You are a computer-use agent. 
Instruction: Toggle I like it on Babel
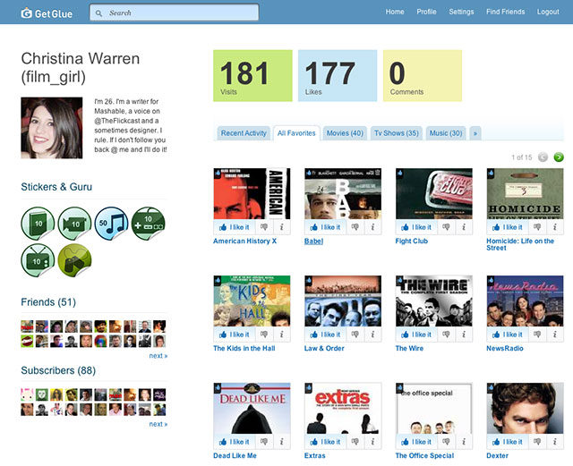(325, 227)
